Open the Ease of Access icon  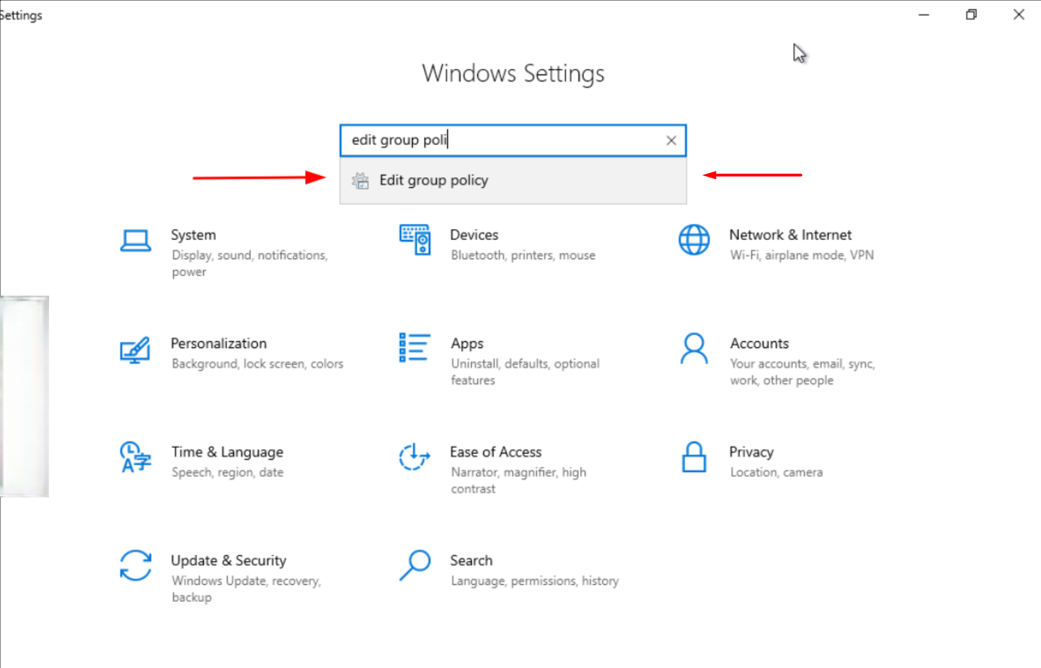coord(414,457)
